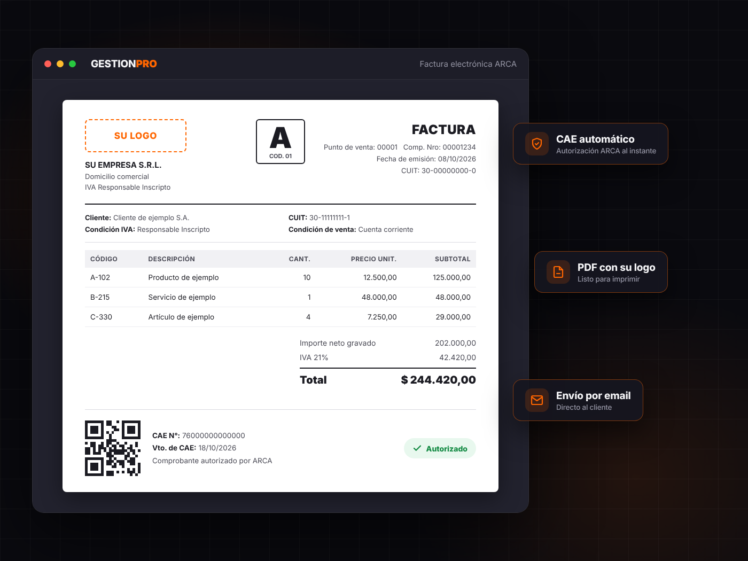Click the CANT. column header

click(x=300, y=259)
